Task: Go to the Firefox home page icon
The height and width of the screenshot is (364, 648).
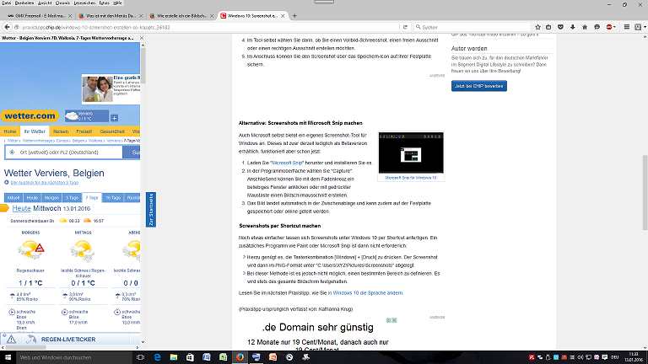Action: 585,27
